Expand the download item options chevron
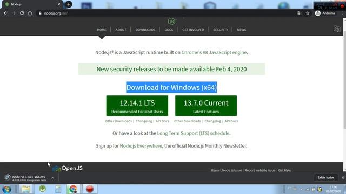This screenshot has width=346, height=194. (52, 178)
